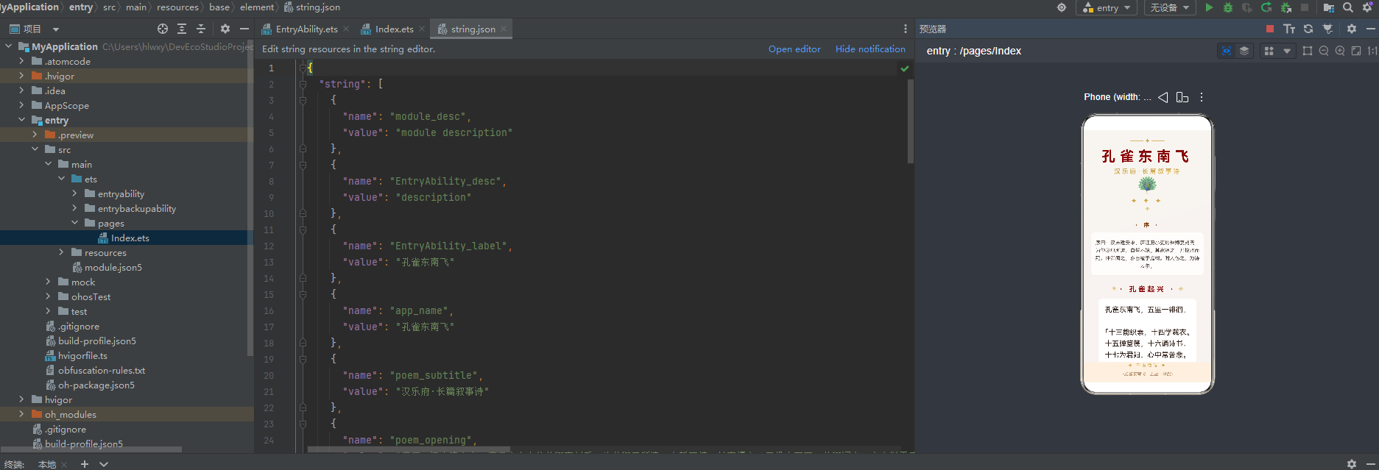Click the Tt font size icon in previewer
This screenshot has height=470, width=1379.
[x=1289, y=29]
